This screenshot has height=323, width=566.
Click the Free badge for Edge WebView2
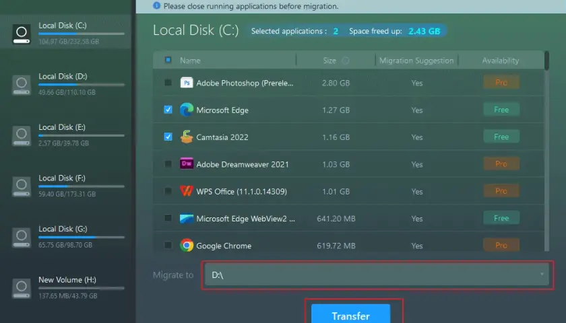tap(501, 218)
